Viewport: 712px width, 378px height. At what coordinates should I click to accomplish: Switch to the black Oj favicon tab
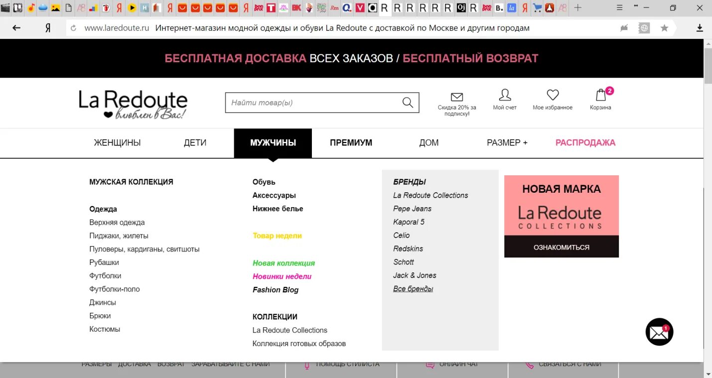click(461, 8)
